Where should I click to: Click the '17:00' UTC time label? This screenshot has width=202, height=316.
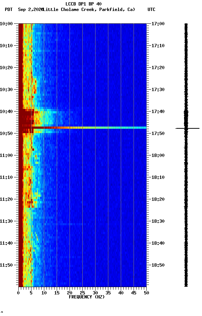point(158,24)
